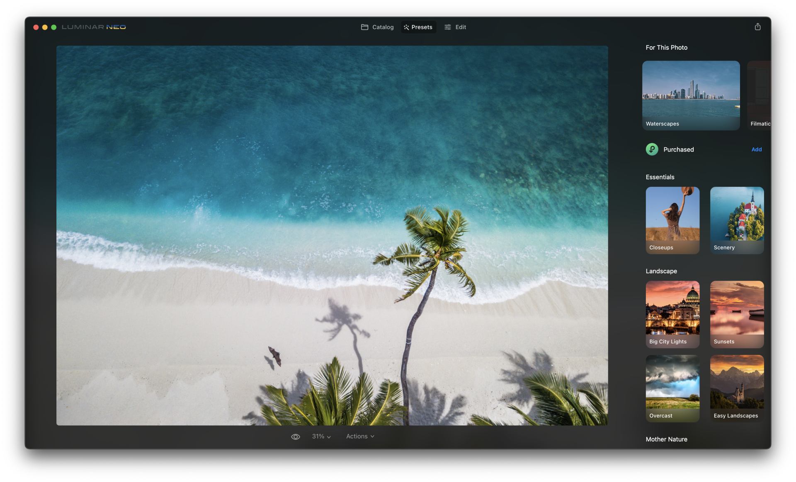Click the share/export icon
Image resolution: width=796 pixels, height=482 pixels.
tap(757, 27)
